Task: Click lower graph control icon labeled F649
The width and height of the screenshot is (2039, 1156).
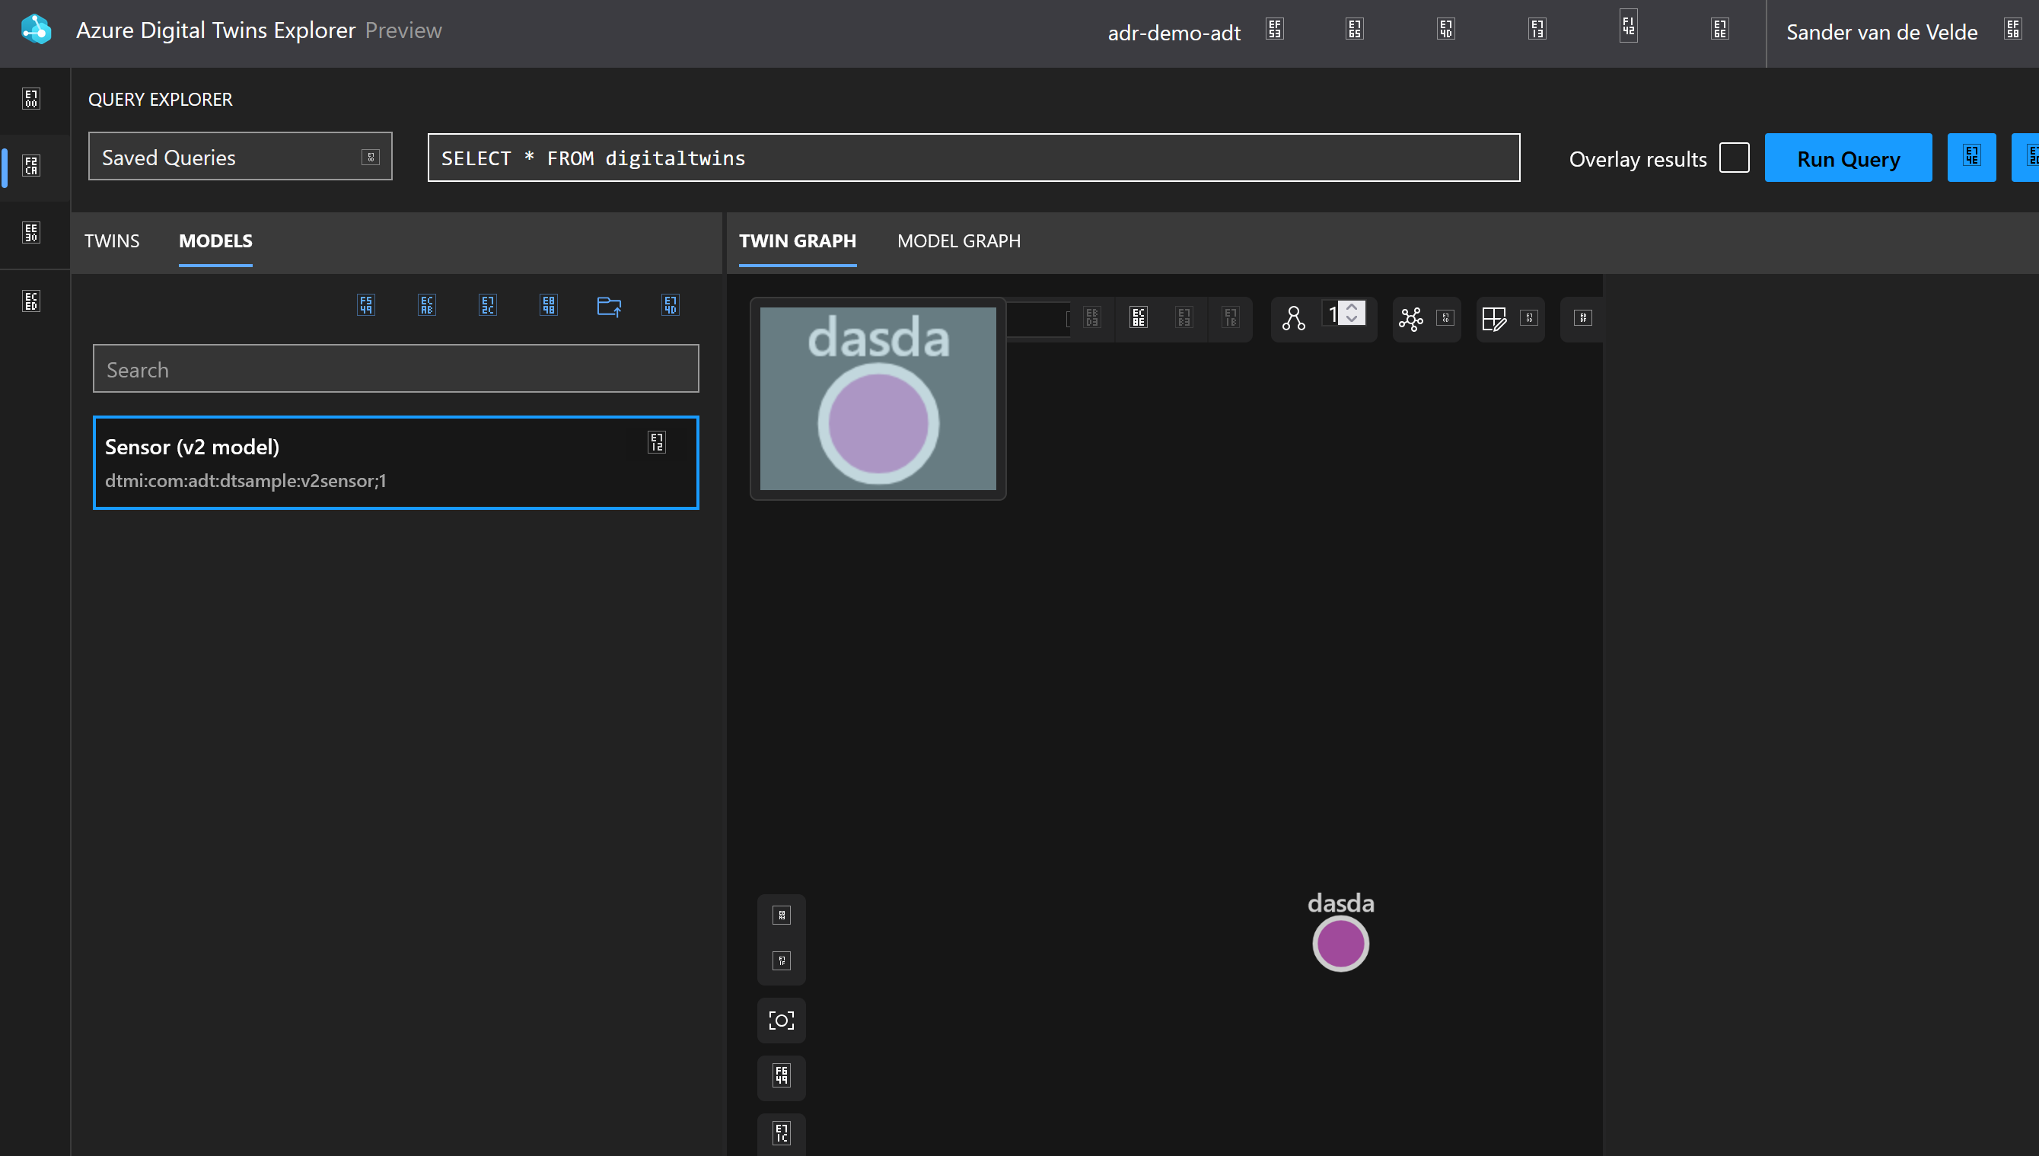Action: coord(782,1076)
